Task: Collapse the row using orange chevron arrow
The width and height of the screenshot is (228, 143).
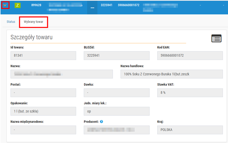Action: 5,5
